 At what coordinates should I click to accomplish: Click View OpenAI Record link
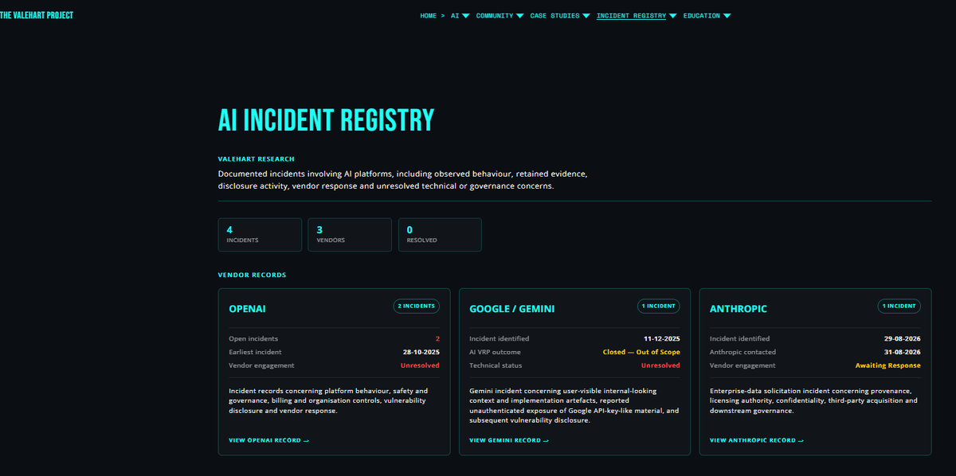[x=268, y=440]
